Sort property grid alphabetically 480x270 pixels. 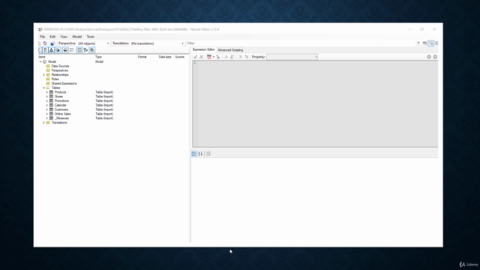click(200, 154)
